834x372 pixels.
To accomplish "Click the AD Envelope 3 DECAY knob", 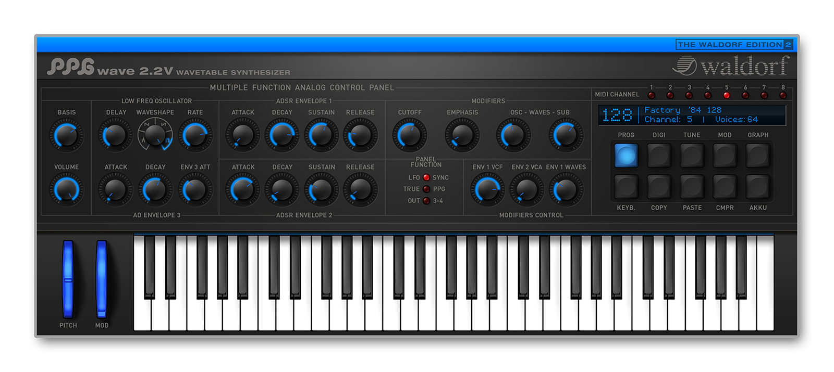I will click(155, 190).
